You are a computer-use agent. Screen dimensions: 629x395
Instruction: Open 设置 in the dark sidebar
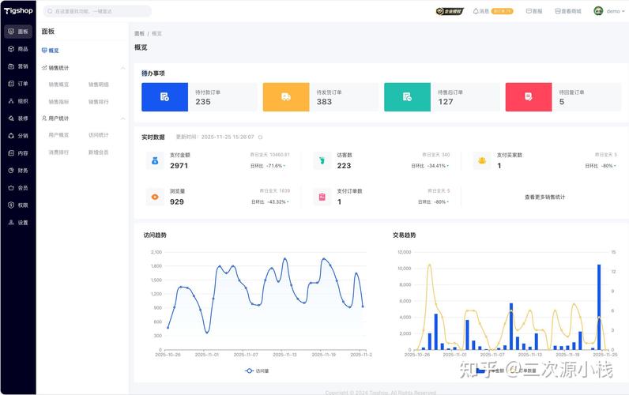18,223
